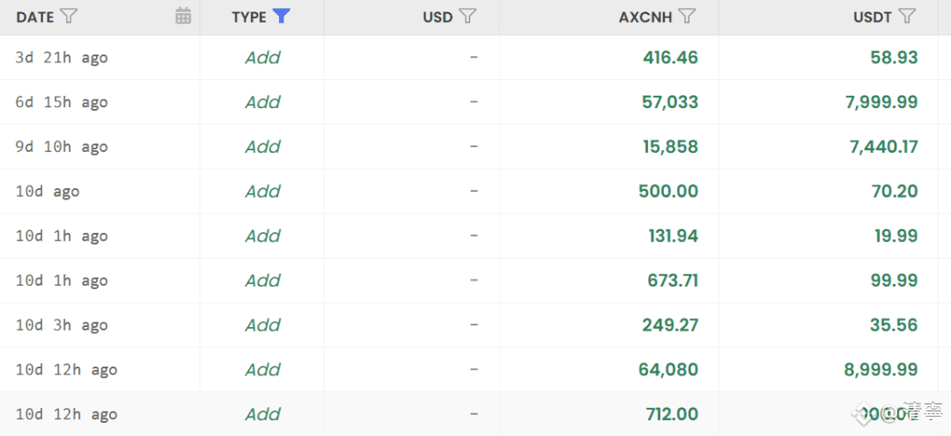
Task: Click the 64,080 AXCNH amount
Action: click(668, 369)
